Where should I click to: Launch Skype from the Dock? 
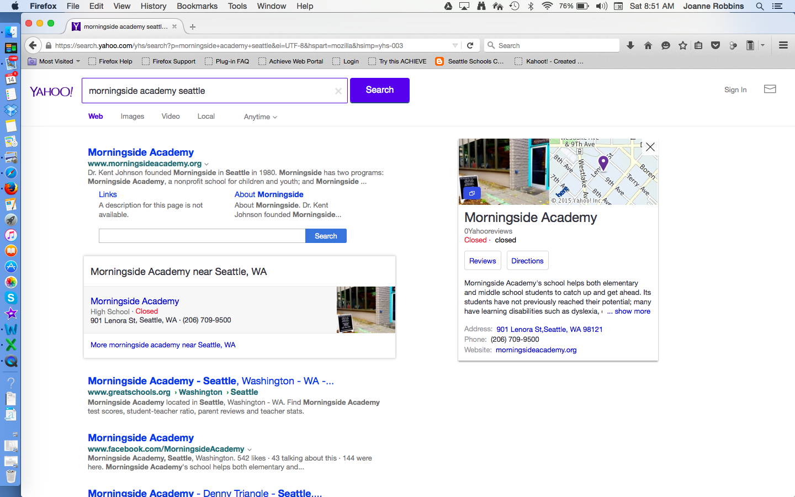(x=10, y=298)
